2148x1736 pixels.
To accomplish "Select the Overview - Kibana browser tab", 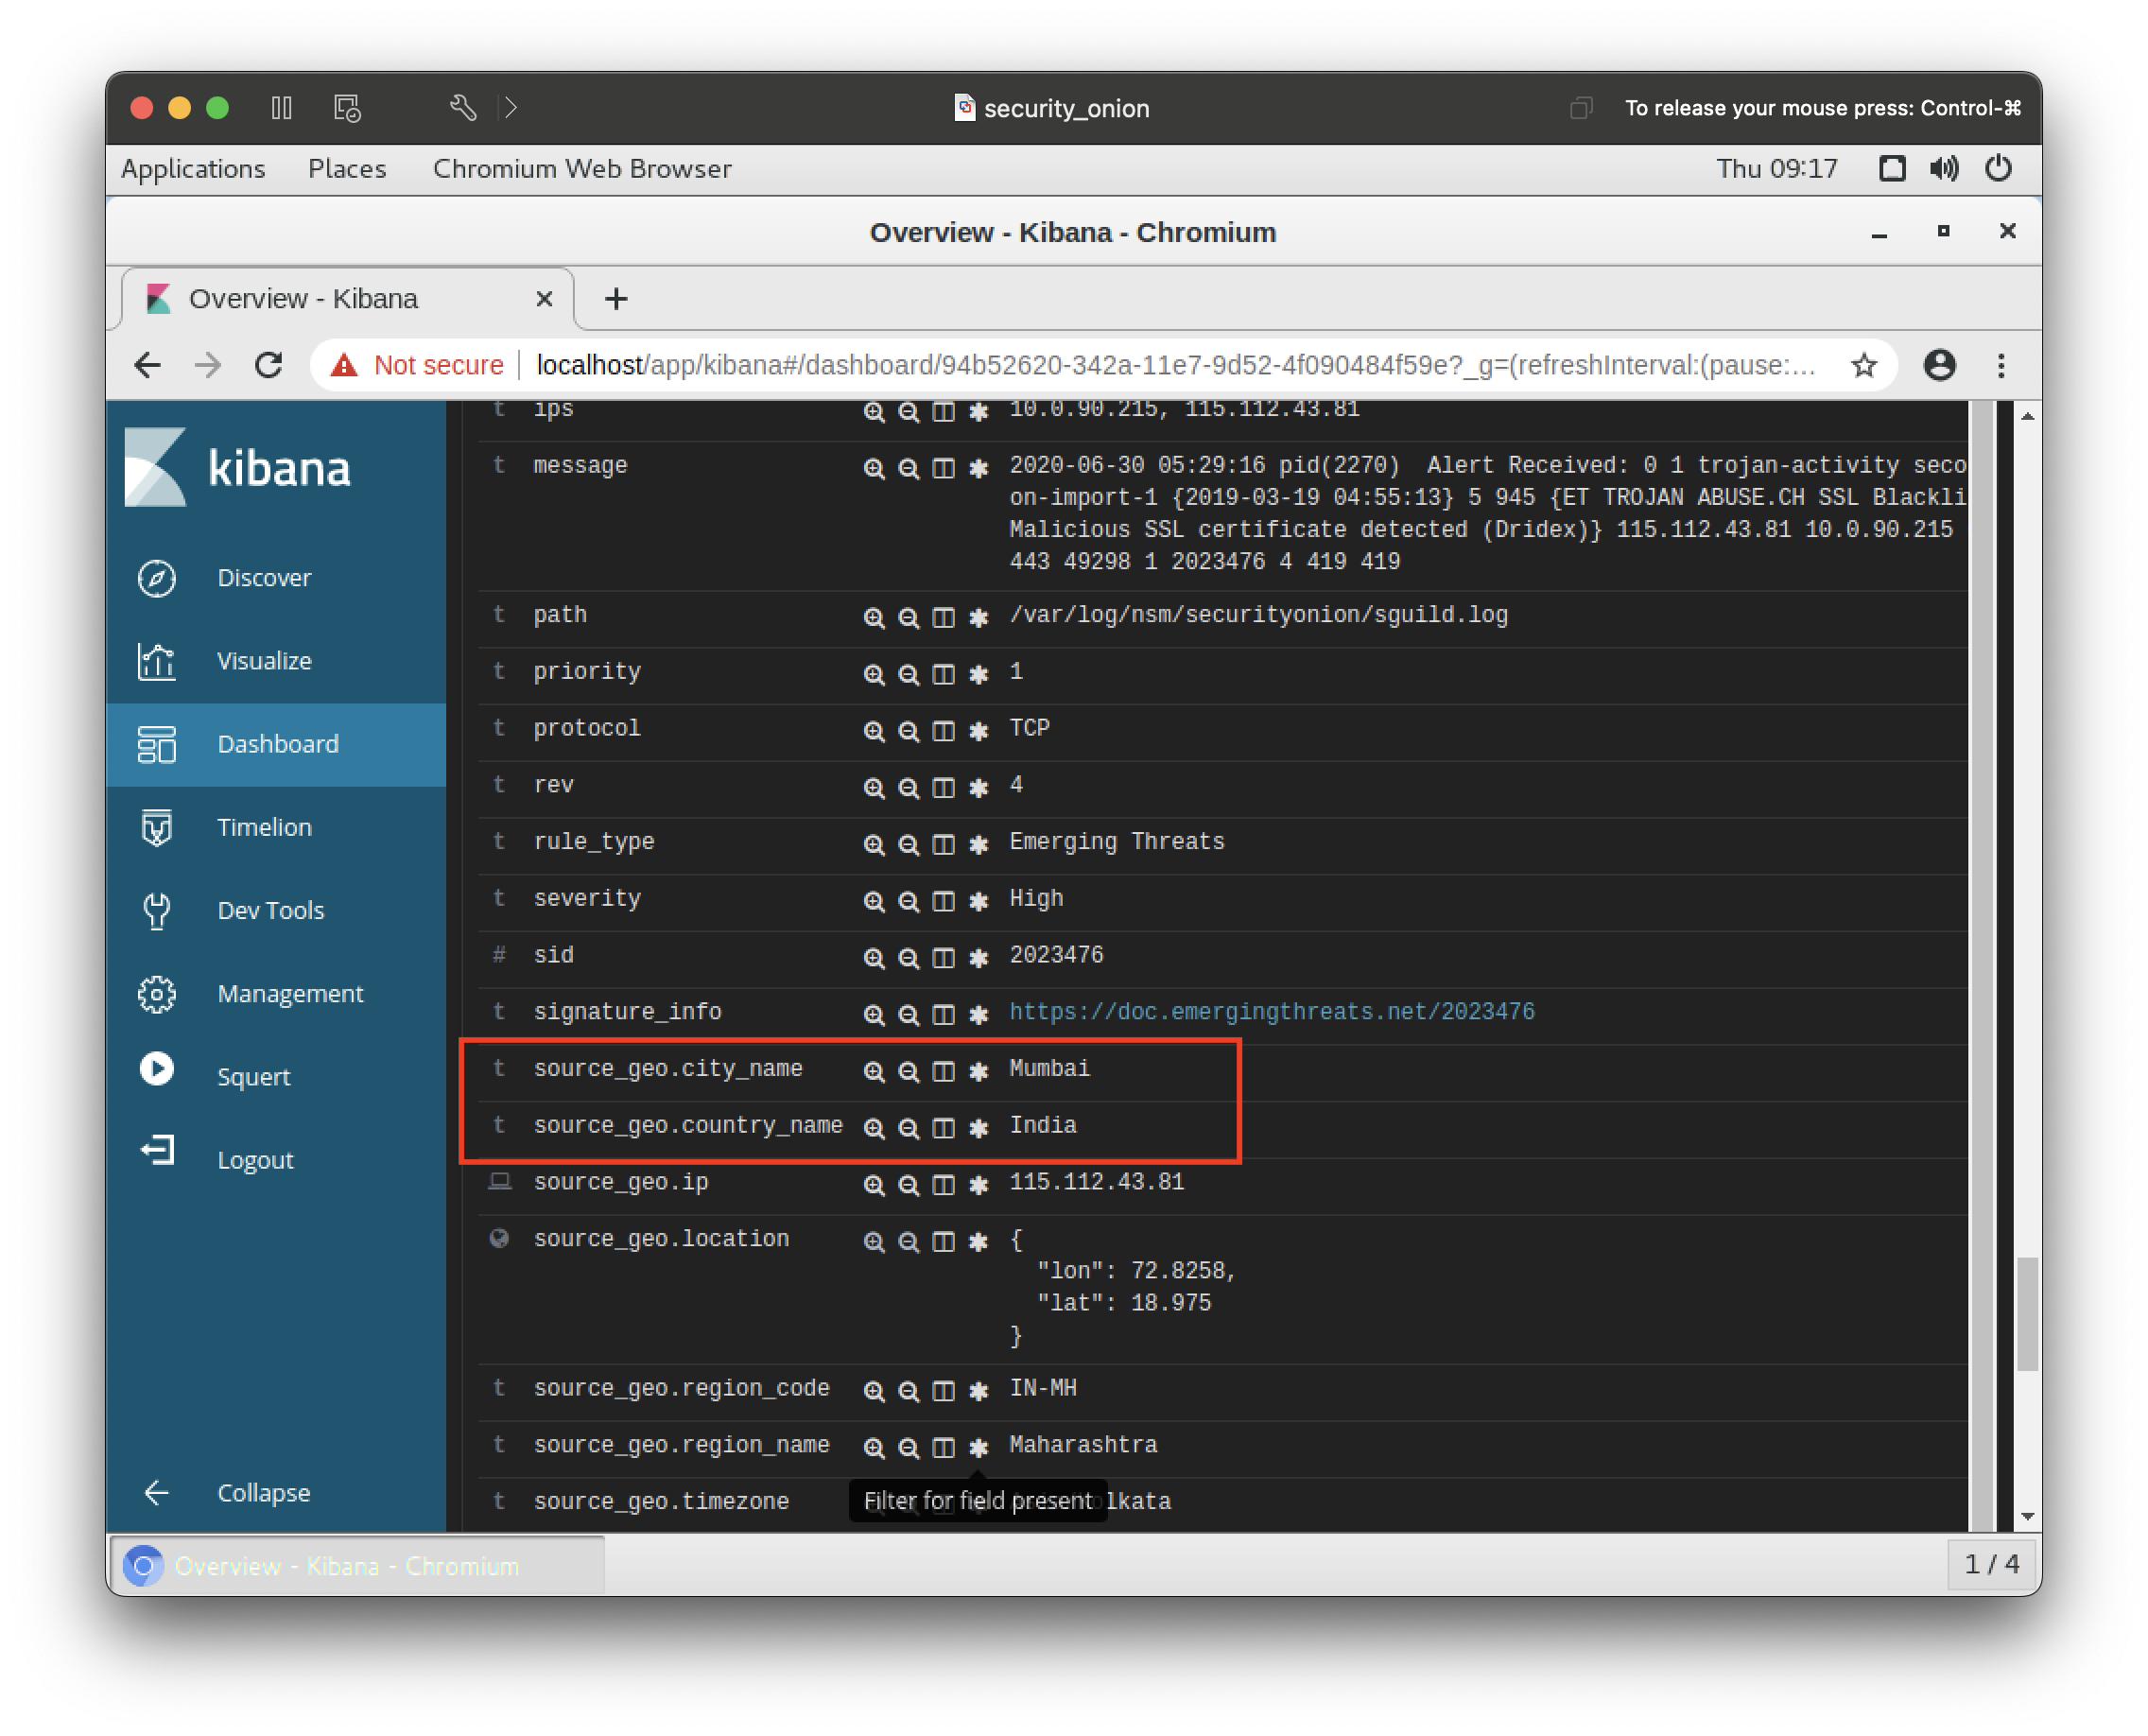I will click(347, 299).
